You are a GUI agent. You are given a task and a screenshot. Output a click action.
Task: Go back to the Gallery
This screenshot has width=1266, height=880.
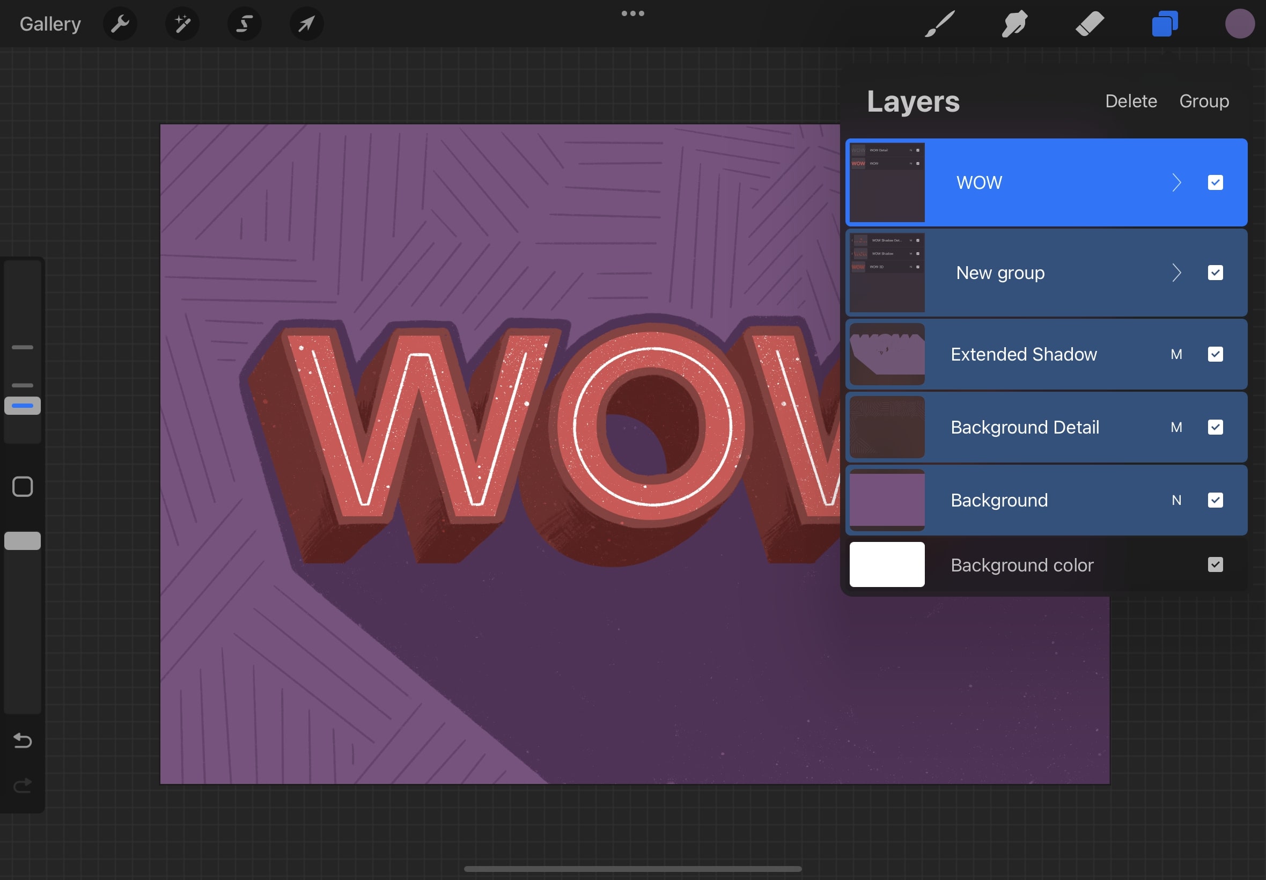[49, 23]
